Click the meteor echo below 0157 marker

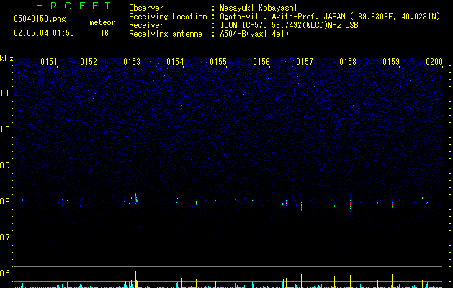coord(301,207)
